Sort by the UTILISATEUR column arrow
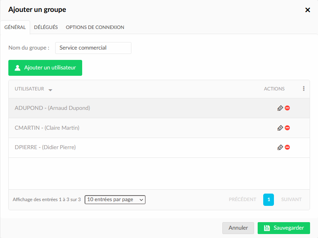318x238 pixels. [50, 90]
